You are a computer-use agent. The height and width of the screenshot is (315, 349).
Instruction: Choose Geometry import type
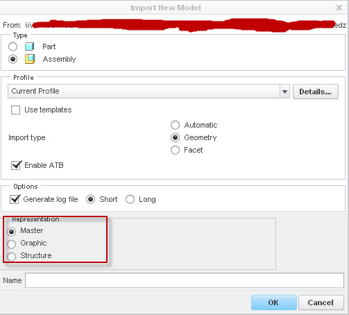(175, 137)
